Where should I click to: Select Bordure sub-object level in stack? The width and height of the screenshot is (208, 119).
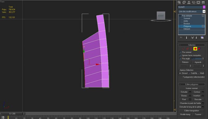coord(187,23)
